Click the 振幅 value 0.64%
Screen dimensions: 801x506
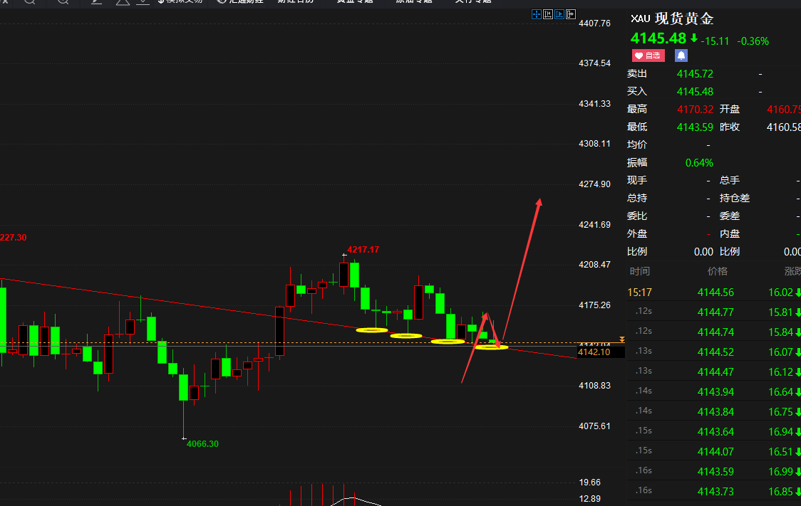699,163
